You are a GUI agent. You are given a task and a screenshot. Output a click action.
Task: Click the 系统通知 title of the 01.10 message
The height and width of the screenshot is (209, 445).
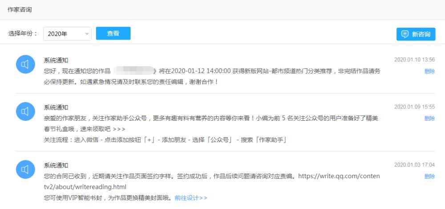[56, 60]
